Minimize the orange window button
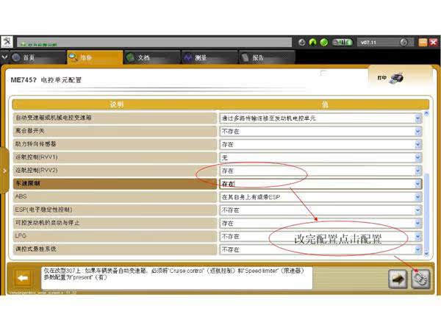Screen dimensions: 441x331 point(423,42)
